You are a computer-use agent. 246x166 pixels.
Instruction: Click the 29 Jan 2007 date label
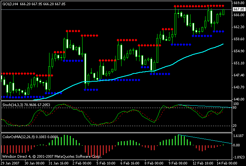pos(10,163)
